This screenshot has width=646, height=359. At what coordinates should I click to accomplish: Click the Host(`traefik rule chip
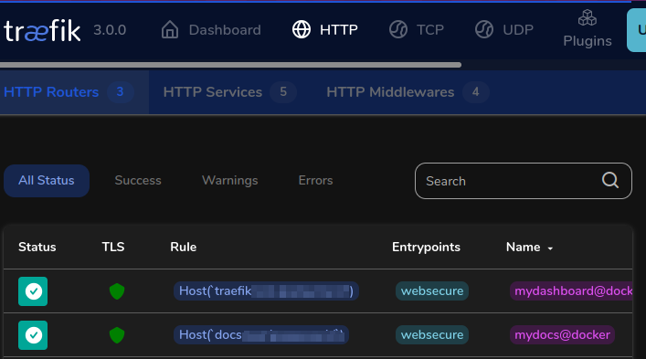coord(266,291)
